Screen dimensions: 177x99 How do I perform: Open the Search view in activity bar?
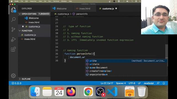tap(13, 20)
